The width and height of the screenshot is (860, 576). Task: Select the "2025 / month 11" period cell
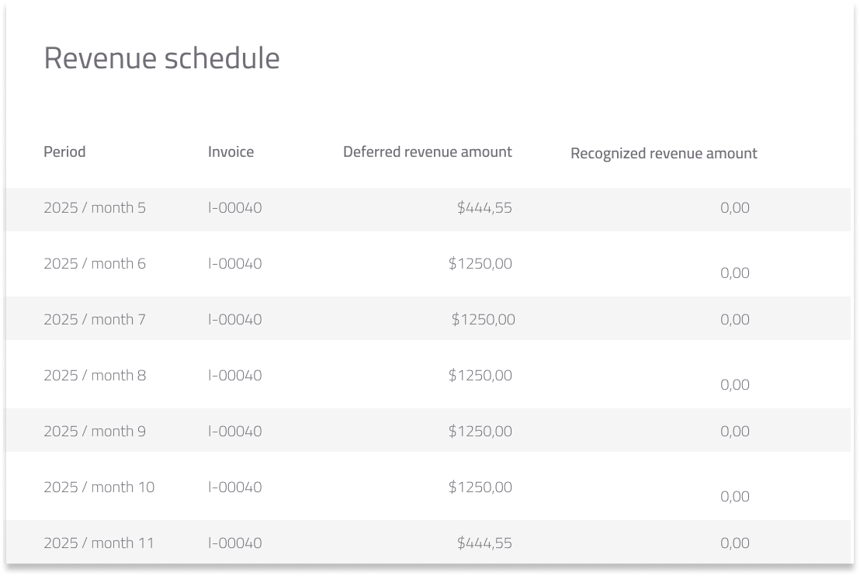pos(99,543)
